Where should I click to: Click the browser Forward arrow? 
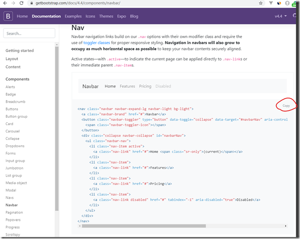click(x=13, y=3)
